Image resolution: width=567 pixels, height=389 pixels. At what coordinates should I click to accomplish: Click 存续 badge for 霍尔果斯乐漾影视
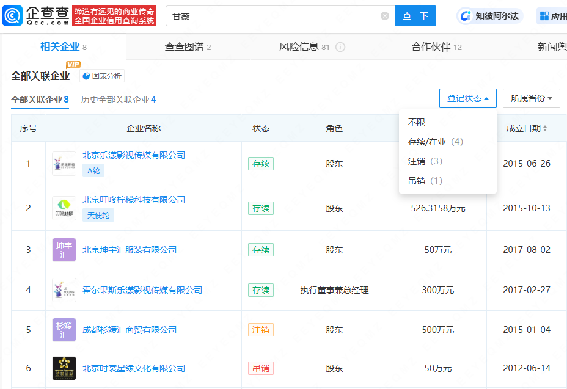(x=261, y=290)
